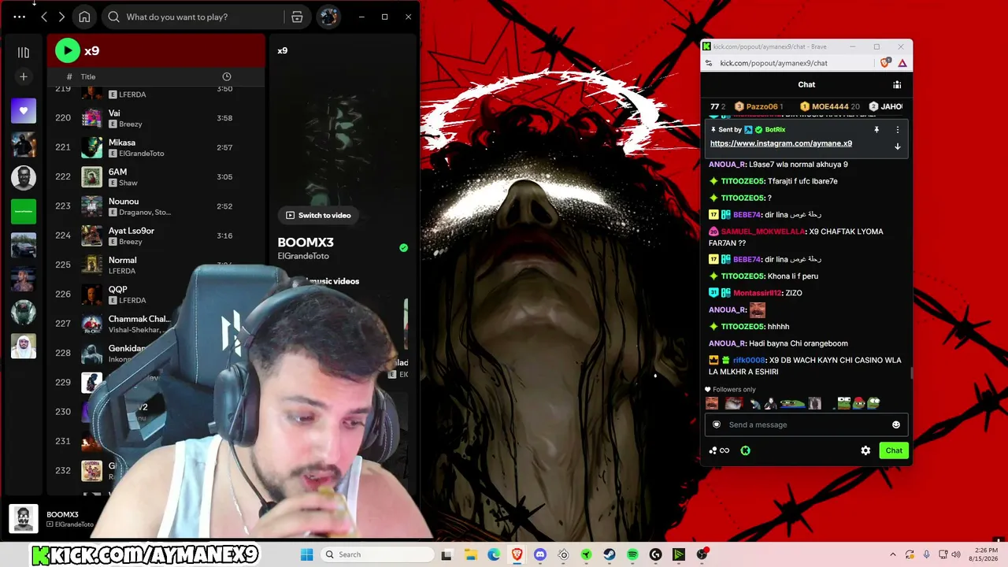Image resolution: width=1008 pixels, height=567 pixels.
Task: Open site settings icon in Brave address bar
Action: [709, 63]
